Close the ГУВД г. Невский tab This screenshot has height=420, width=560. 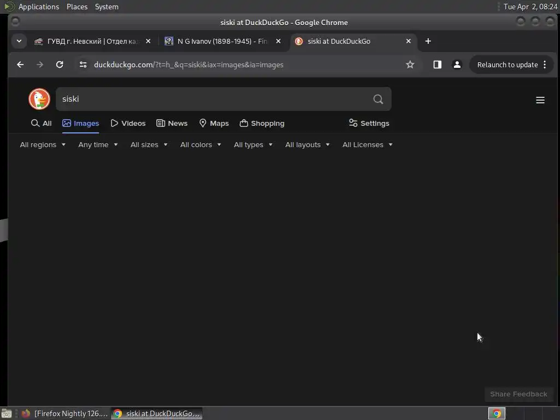click(148, 42)
